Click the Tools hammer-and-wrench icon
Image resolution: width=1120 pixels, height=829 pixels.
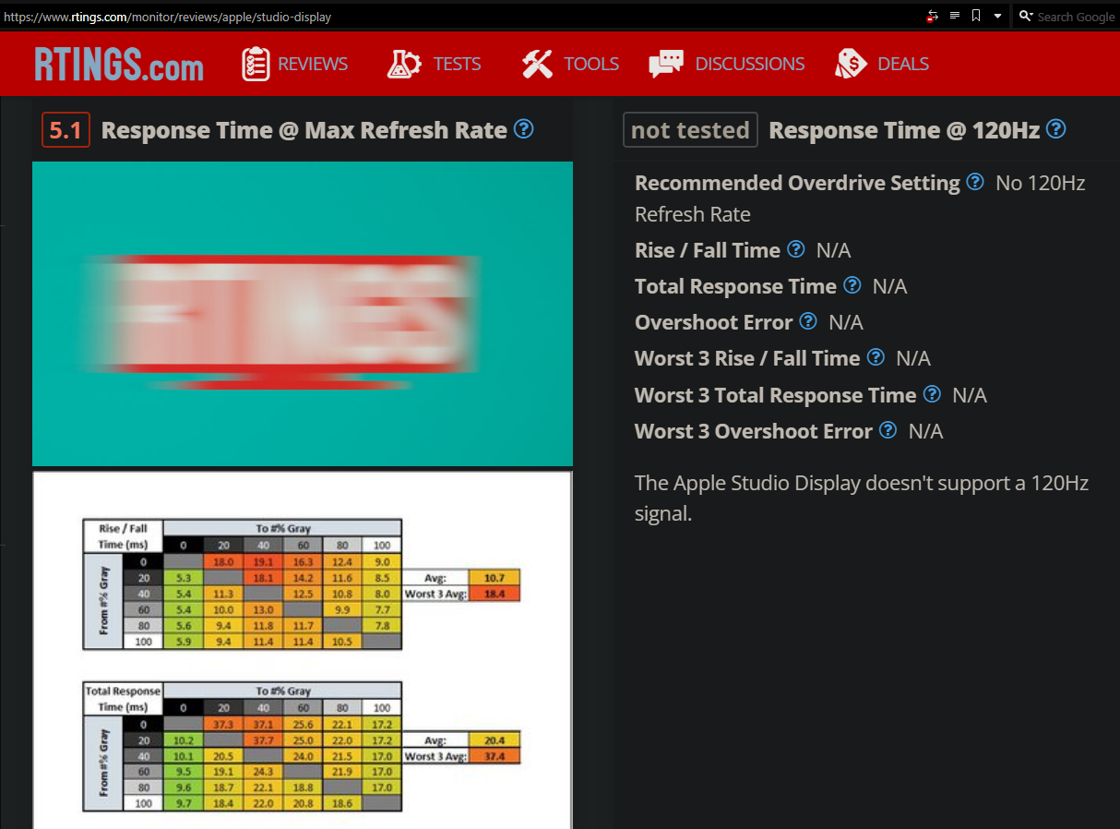click(x=537, y=64)
